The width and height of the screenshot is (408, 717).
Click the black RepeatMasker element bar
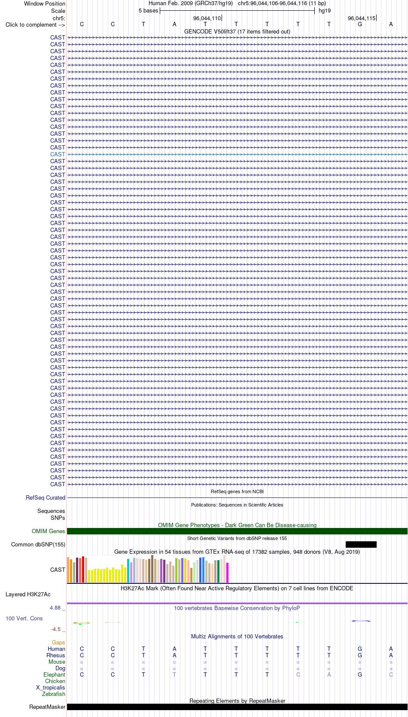237,707
